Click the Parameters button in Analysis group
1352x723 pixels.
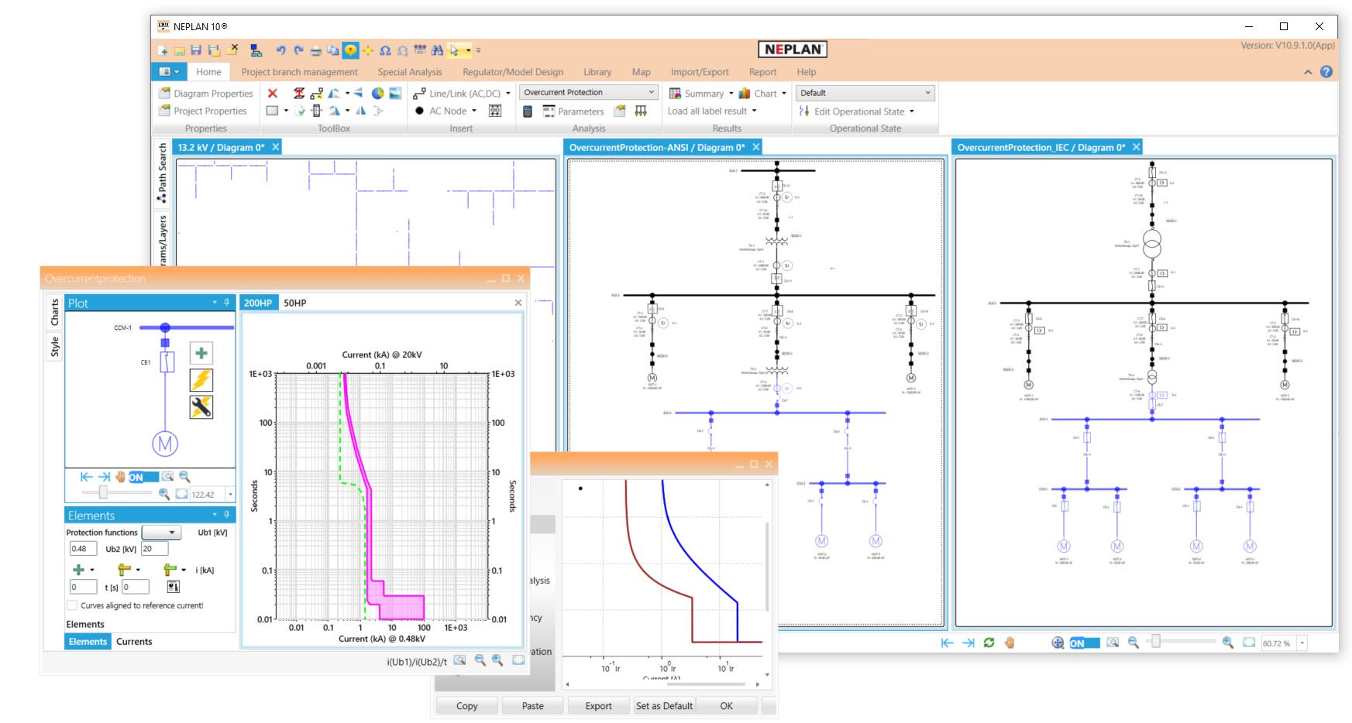573,111
